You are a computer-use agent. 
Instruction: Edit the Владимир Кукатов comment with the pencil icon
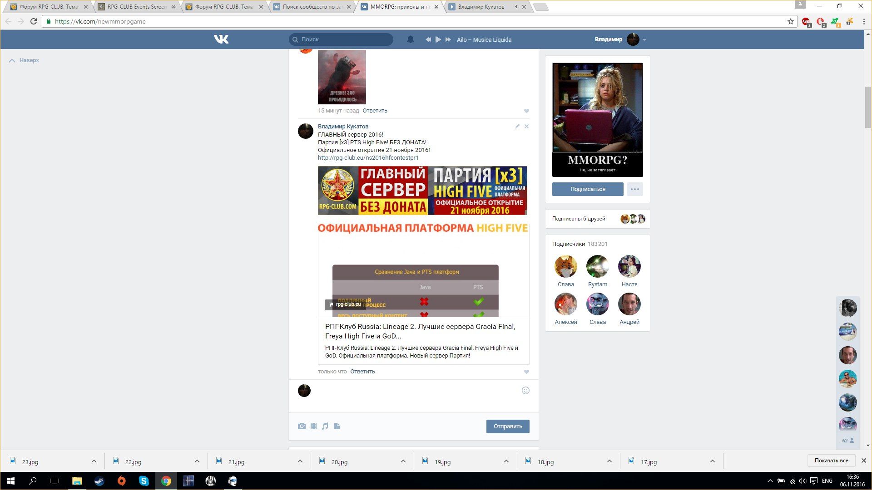pos(517,127)
